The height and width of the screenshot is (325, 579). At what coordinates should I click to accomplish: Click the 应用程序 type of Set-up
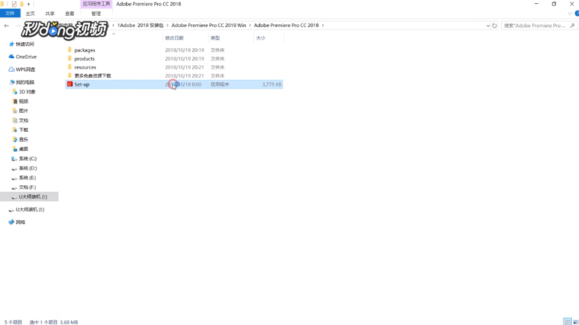220,84
